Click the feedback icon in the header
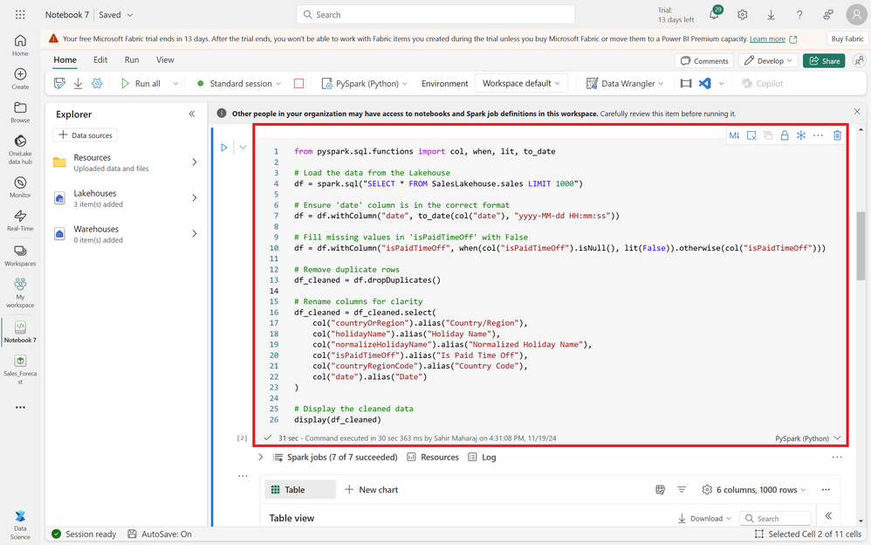871x545 pixels. [828, 15]
